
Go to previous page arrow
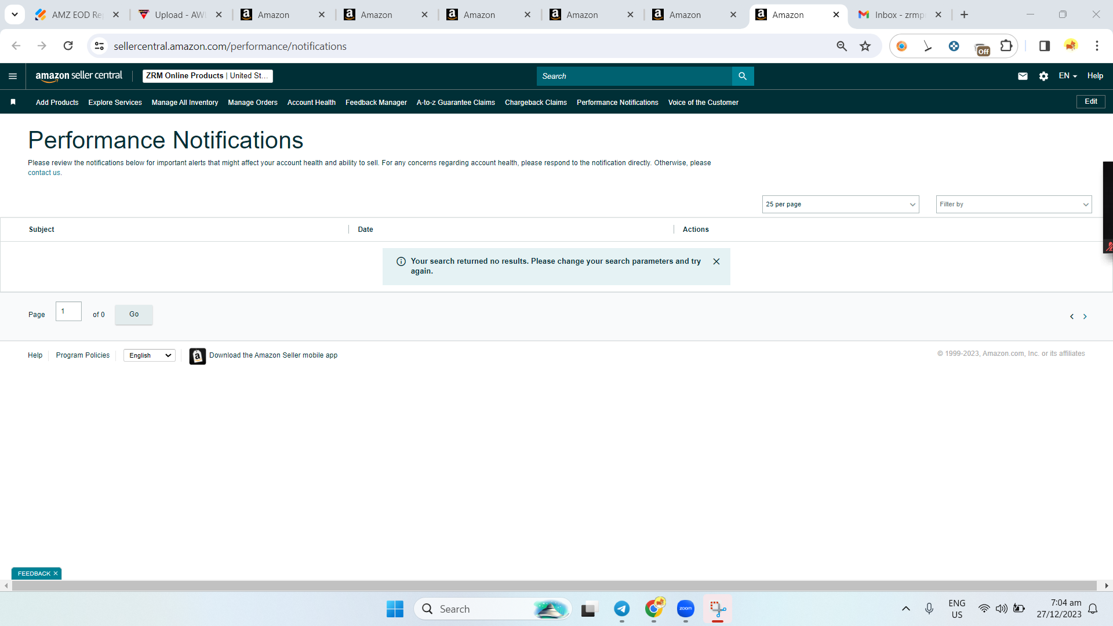[x=1072, y=316]
